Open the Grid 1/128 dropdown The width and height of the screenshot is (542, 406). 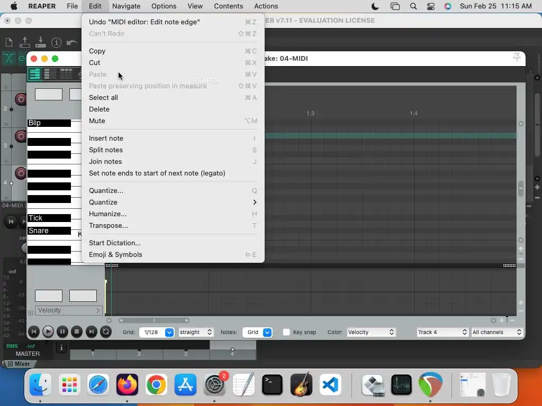pos(157,332)
